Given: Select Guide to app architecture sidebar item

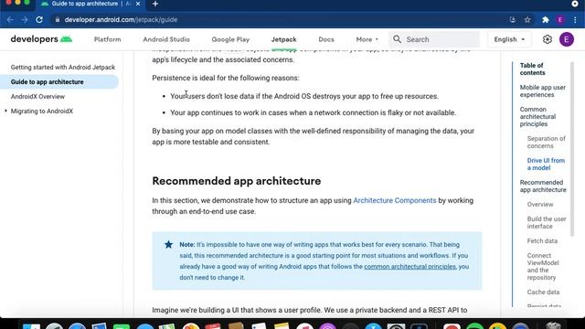Looking at the screenshot, I should (47, 81).
